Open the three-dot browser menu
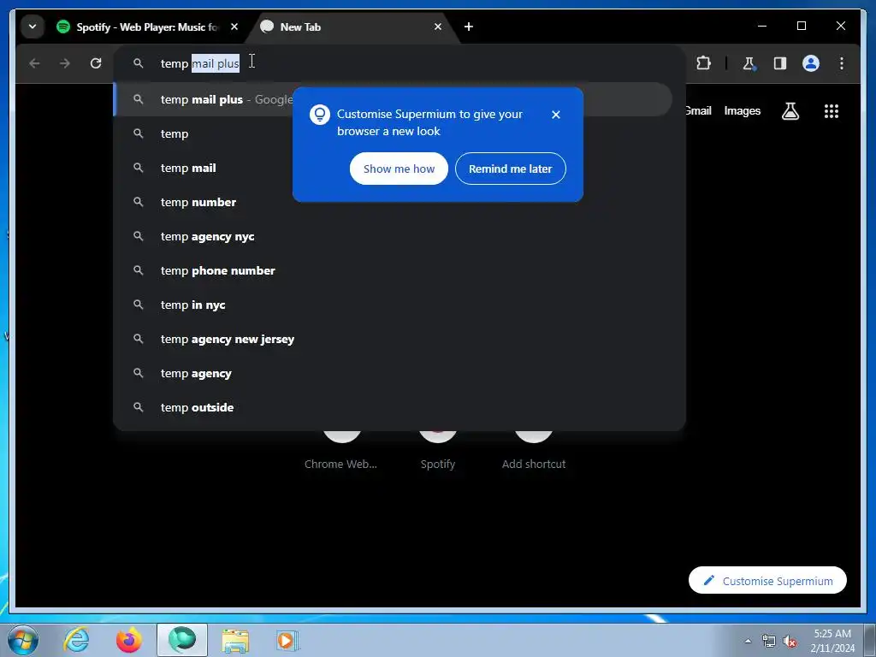Screen dimensions: 876x657 click(842, 63)
